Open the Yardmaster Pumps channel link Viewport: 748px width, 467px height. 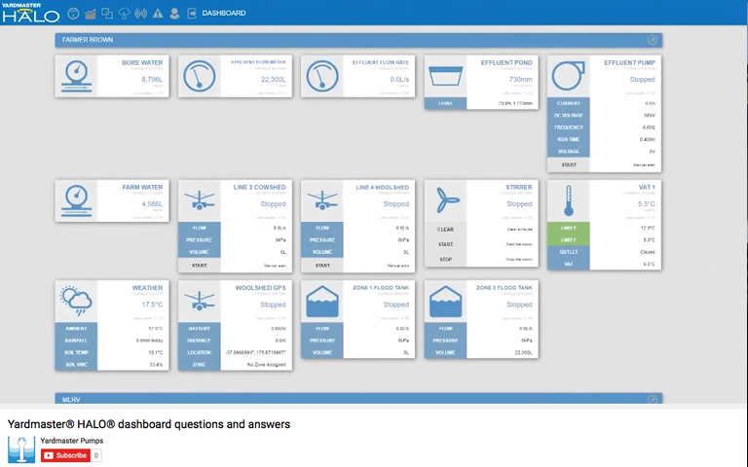click(x=71, y=441)
